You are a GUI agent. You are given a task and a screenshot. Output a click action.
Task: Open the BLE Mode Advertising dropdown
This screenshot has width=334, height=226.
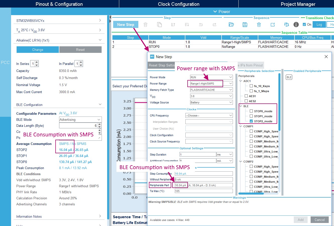click(80, 120)
